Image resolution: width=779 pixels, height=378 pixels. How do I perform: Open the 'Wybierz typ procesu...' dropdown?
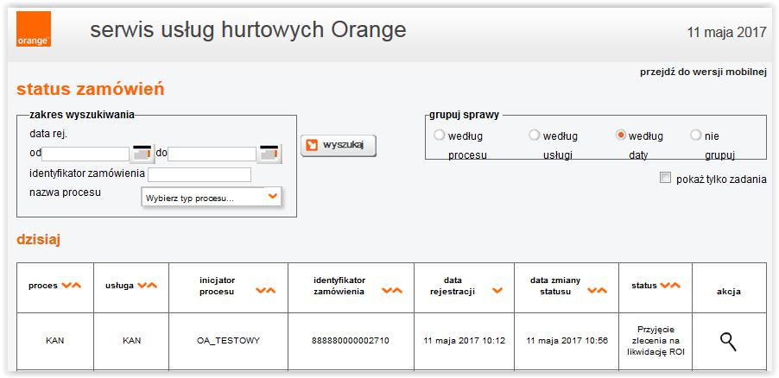(212, 197)
